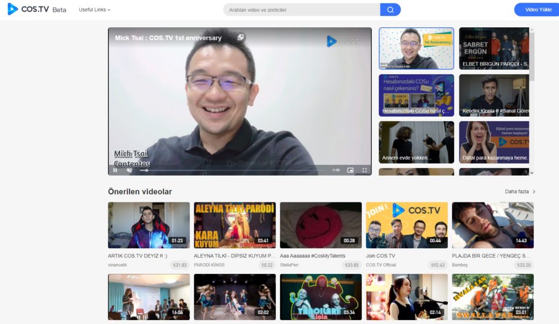
Task: Open Dijital para kazanmaya thumbnail
Action: (x=494, y=142)
